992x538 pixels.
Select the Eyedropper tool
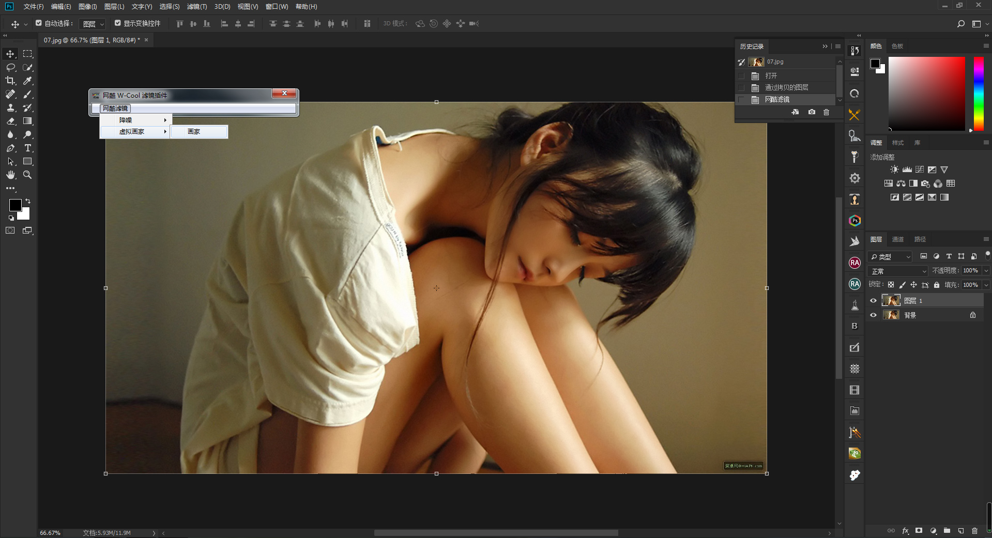[x=28, y=81]
